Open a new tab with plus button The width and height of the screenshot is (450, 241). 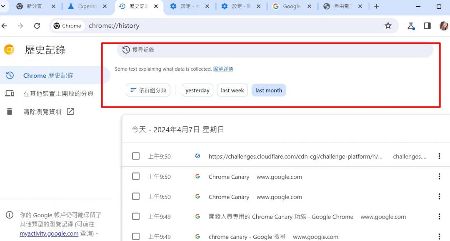coord(377,6)
